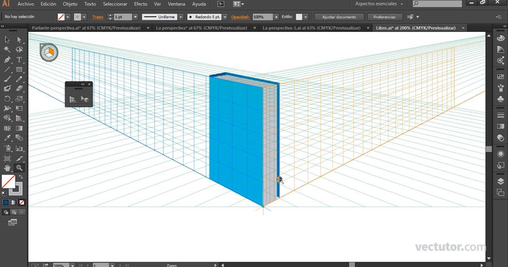This screenshot has width=508, height=267.
Task: Select the Perspective Grid tool in toolbox
Action: 19,118
